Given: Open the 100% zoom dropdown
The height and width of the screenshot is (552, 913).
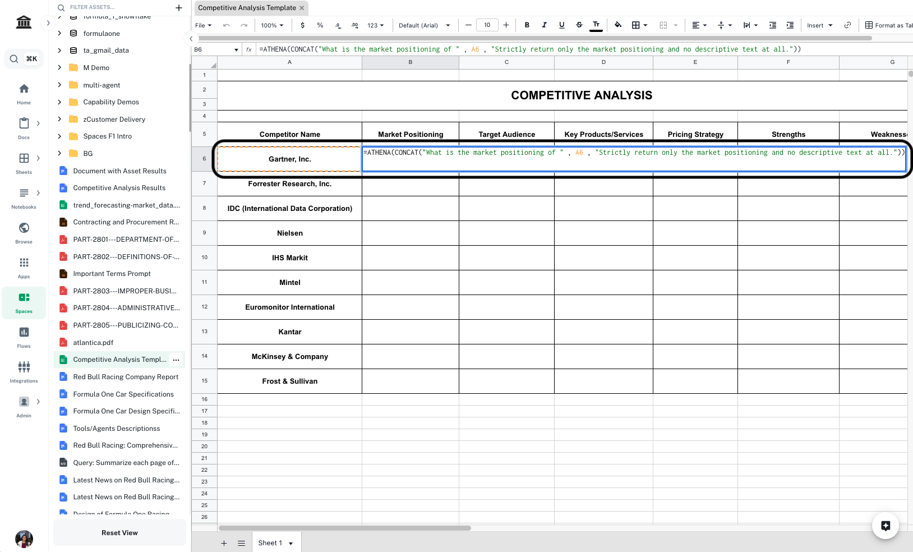Looking at the screenshot, I should (x=272, y=25).
